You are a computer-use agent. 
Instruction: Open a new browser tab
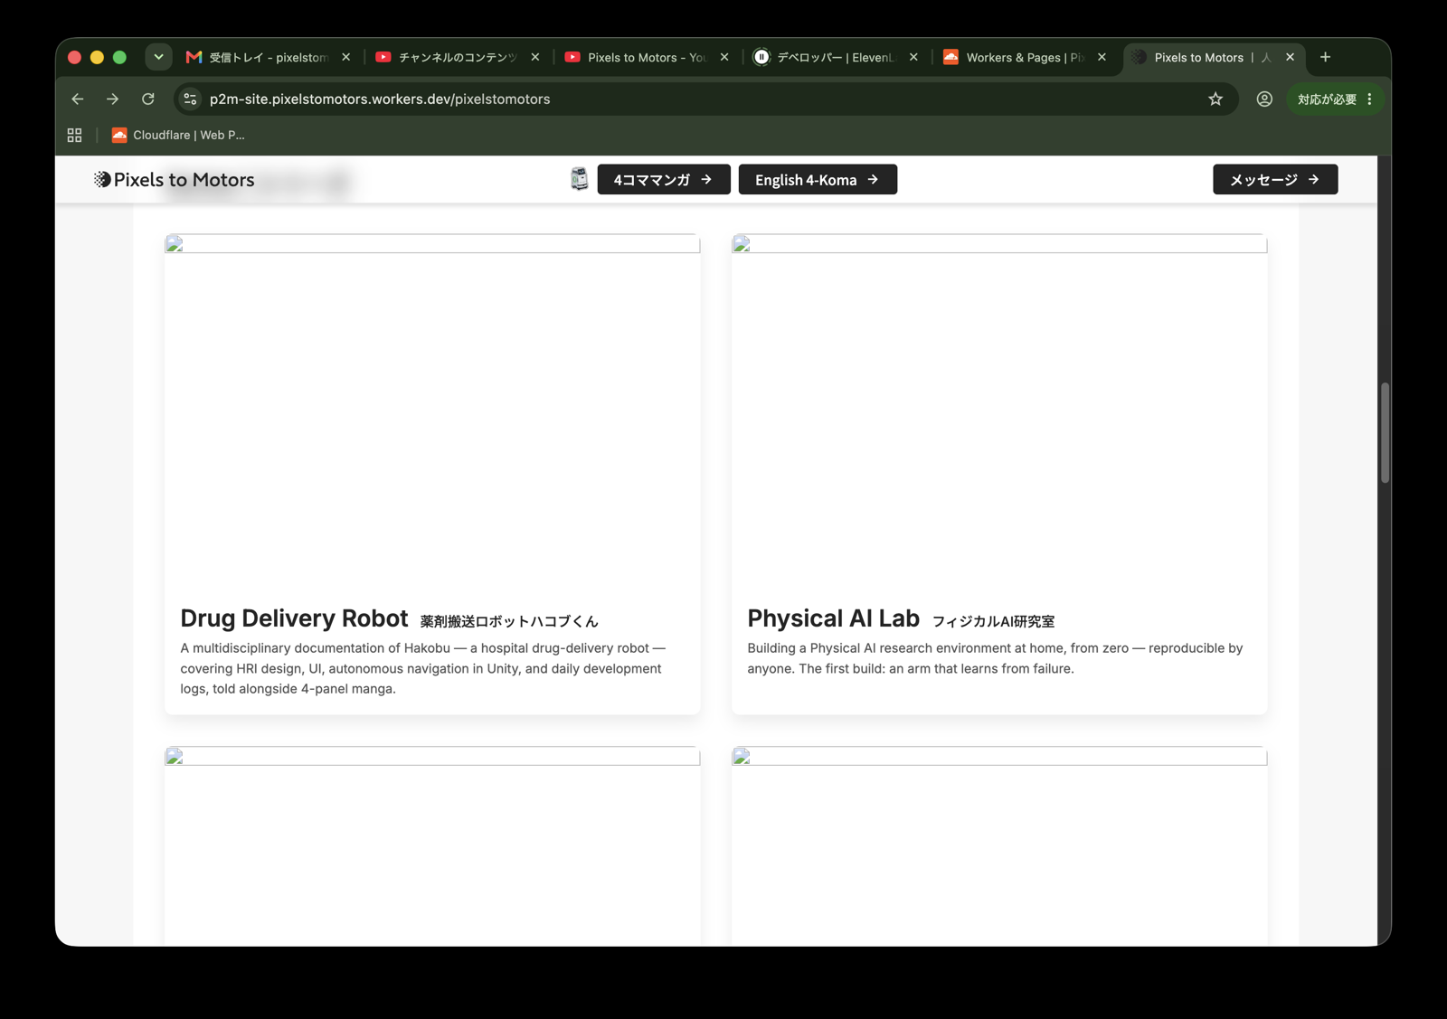point(1326,57)
